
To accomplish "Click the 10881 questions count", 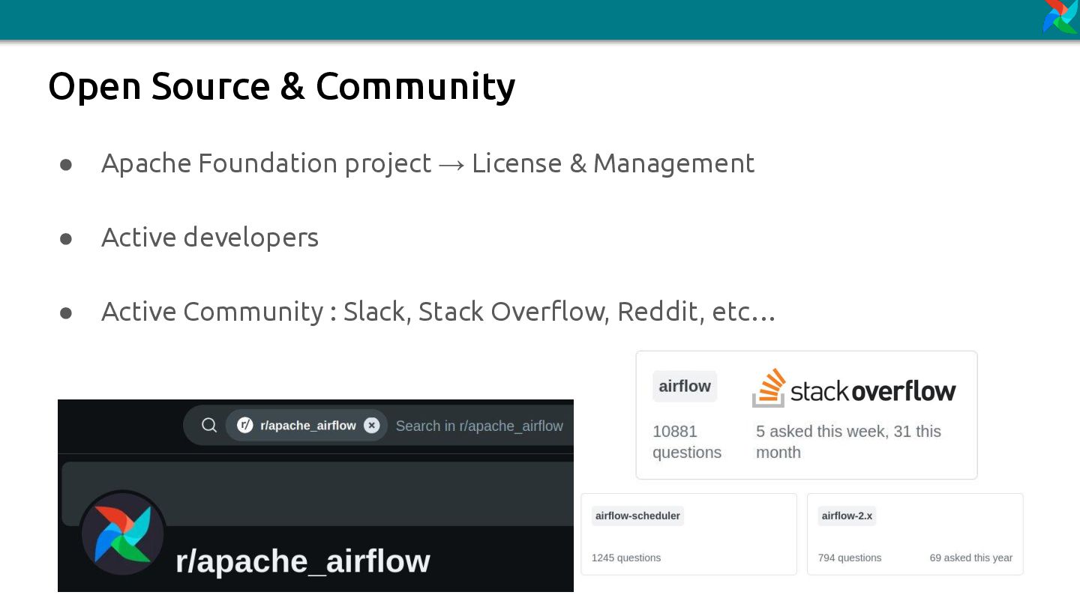I will 687,442.
